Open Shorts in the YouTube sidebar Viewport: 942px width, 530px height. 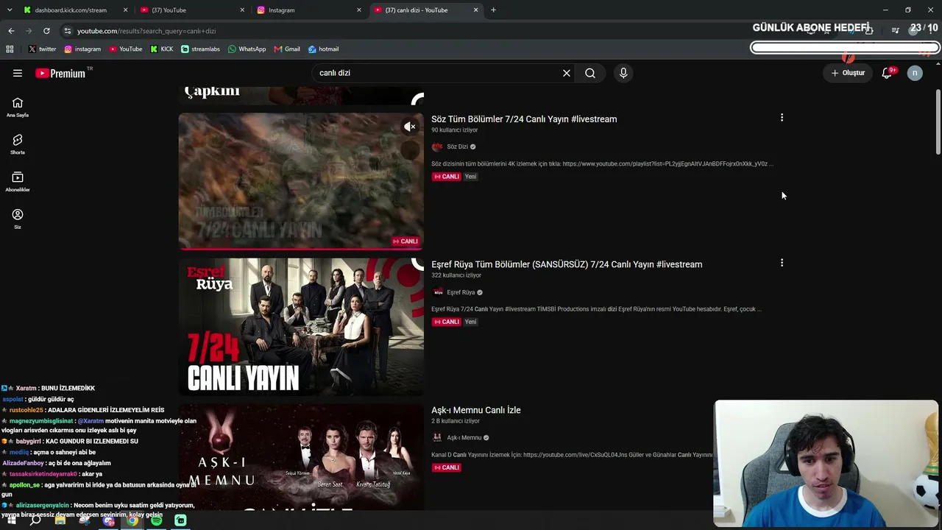click(x=18, y=144)
